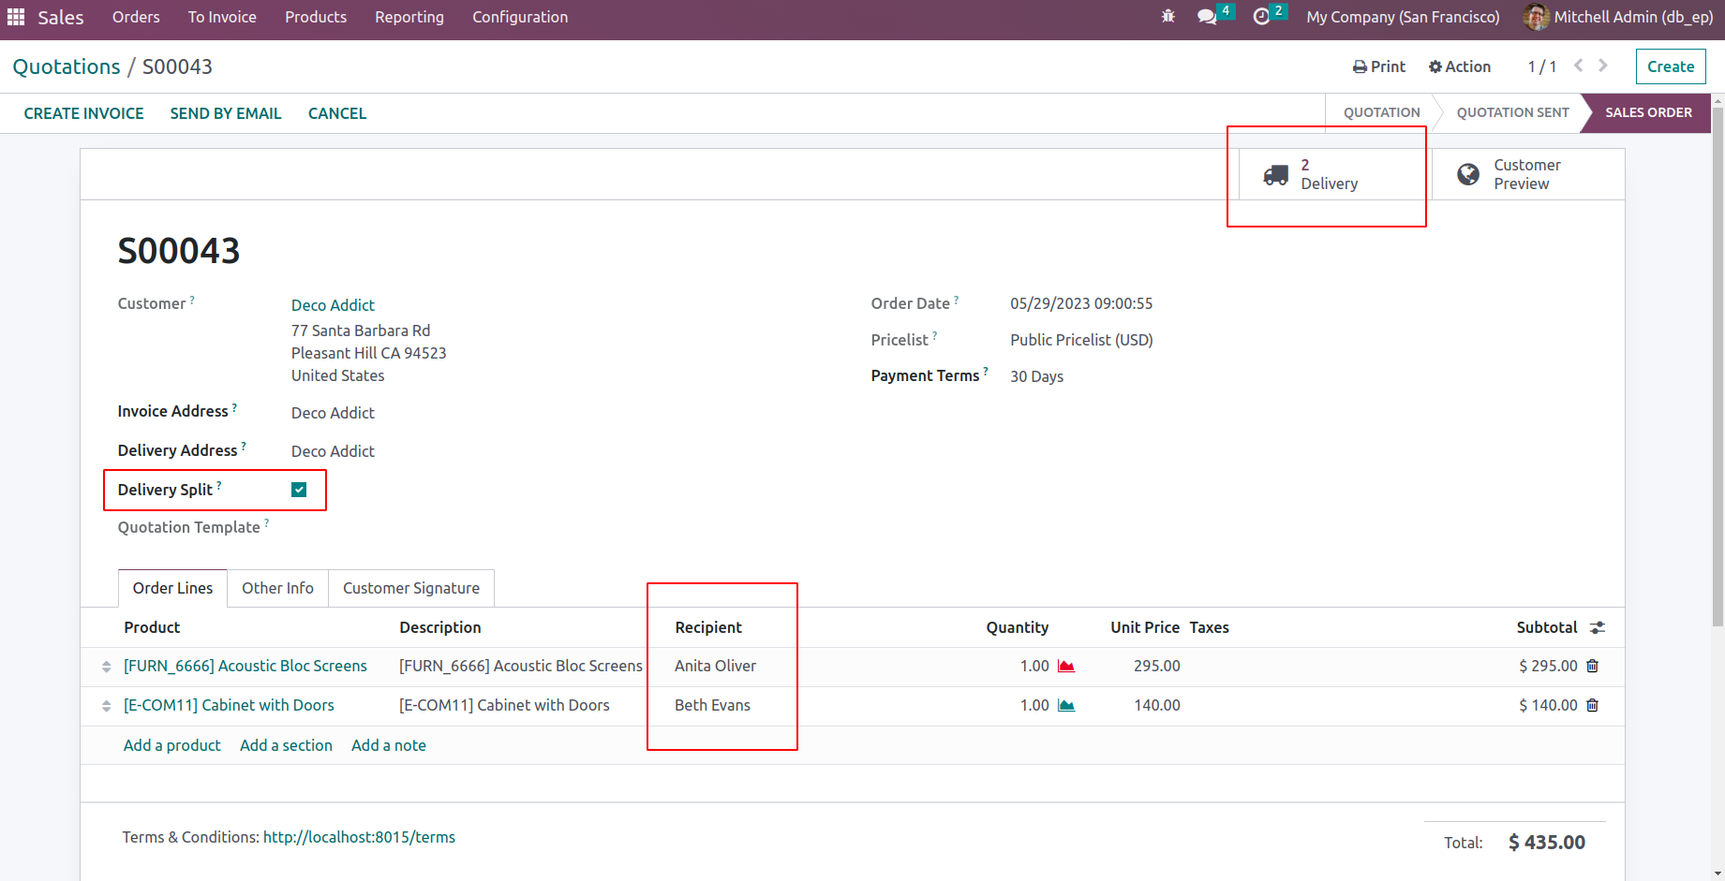Open [E-COM11] Cabinet with Doors product link

point(229,705)
